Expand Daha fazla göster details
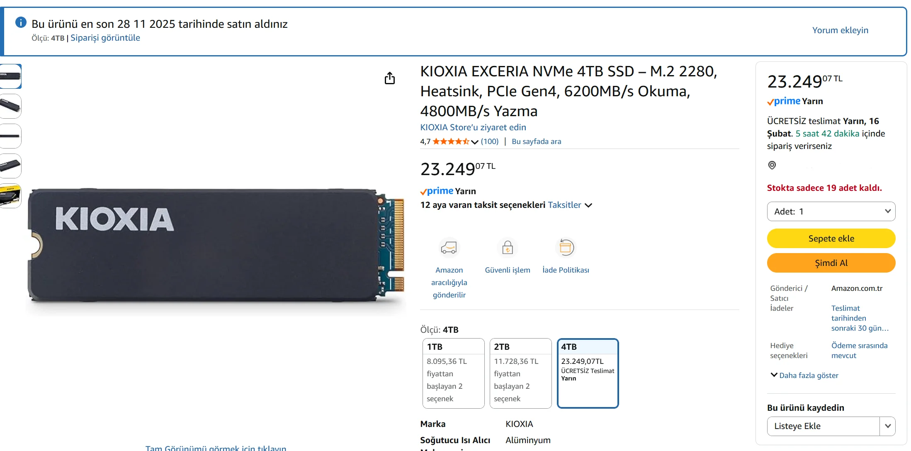911x451 pixels. [x=804, y=375]
